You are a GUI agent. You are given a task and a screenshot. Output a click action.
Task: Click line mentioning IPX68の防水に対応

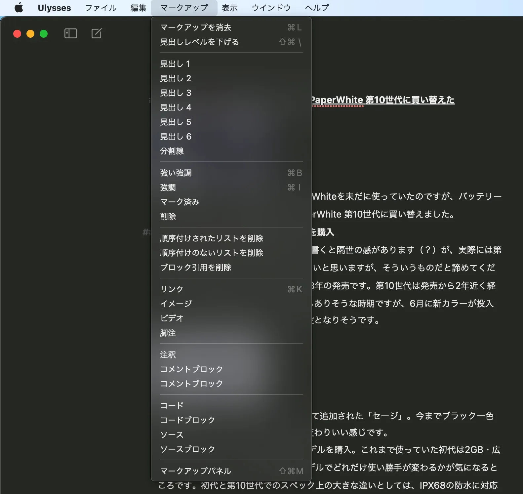coord(328,485)
